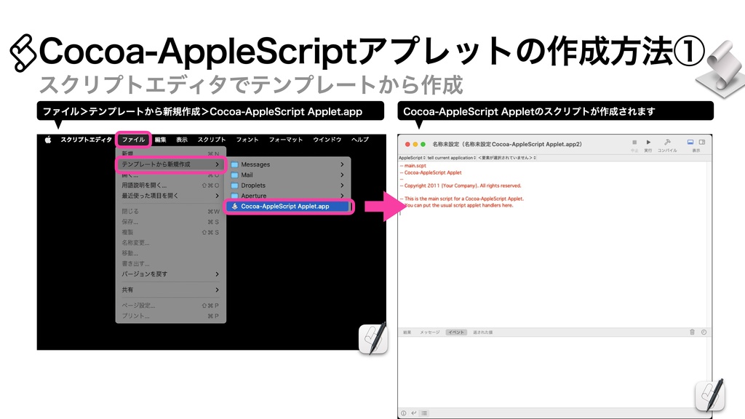Click the clock history icon above the log pane
Screen dimensions: 745x419
pos(704,332)
